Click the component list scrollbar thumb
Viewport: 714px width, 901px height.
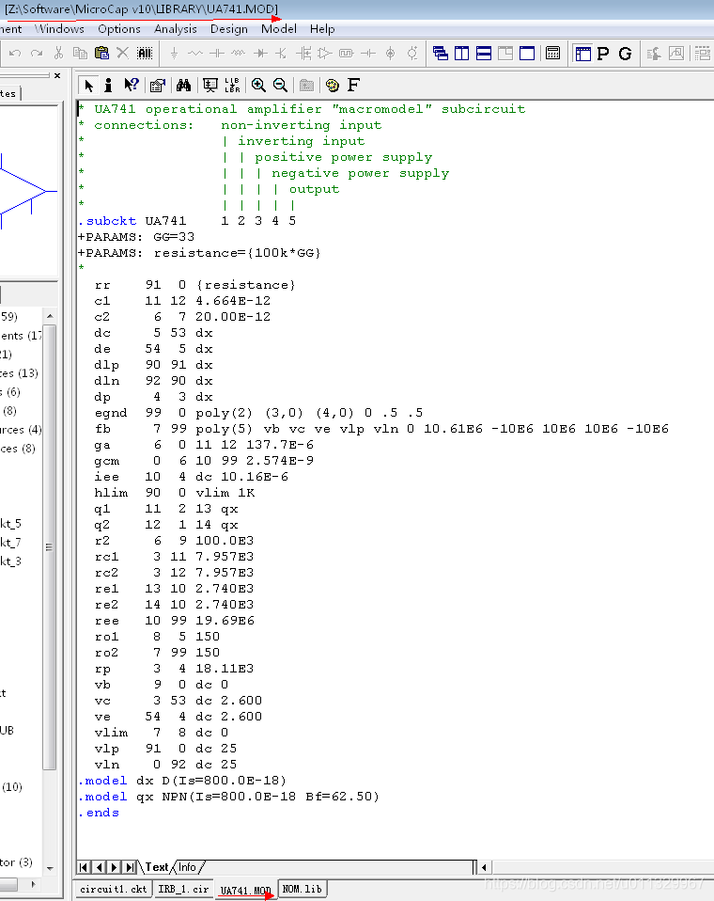pos(50,547)
